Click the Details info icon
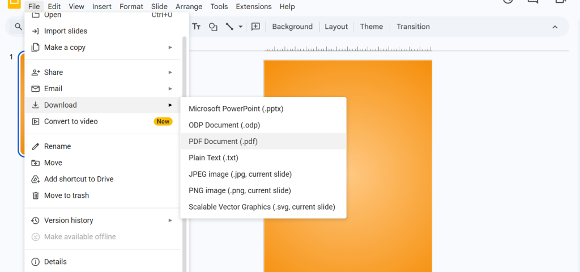 click(x=35, y=262)
